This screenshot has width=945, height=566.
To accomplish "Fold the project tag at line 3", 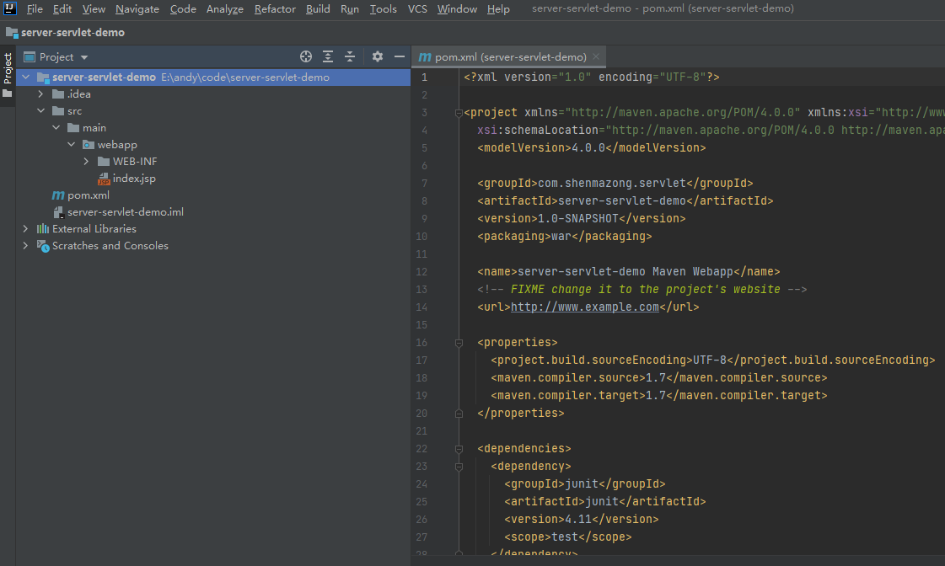I will 459,113.
